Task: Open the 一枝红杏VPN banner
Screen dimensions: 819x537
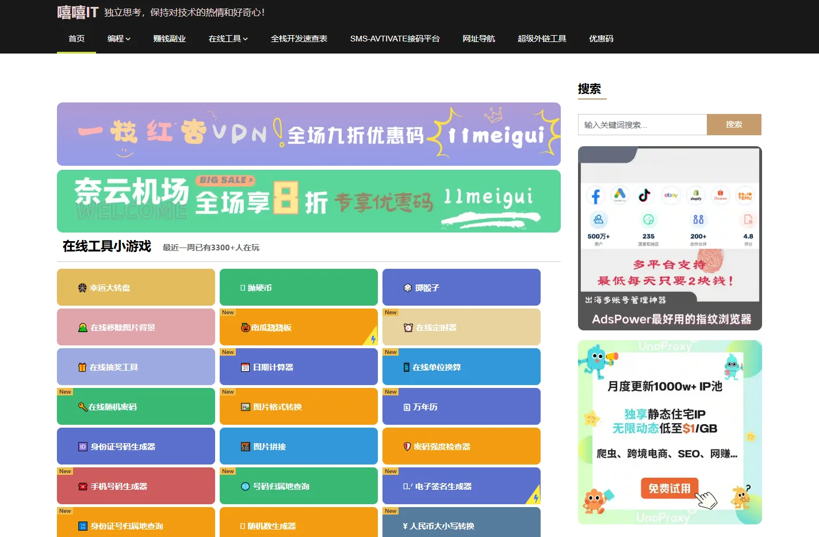Action: click(x=309, y=134)
